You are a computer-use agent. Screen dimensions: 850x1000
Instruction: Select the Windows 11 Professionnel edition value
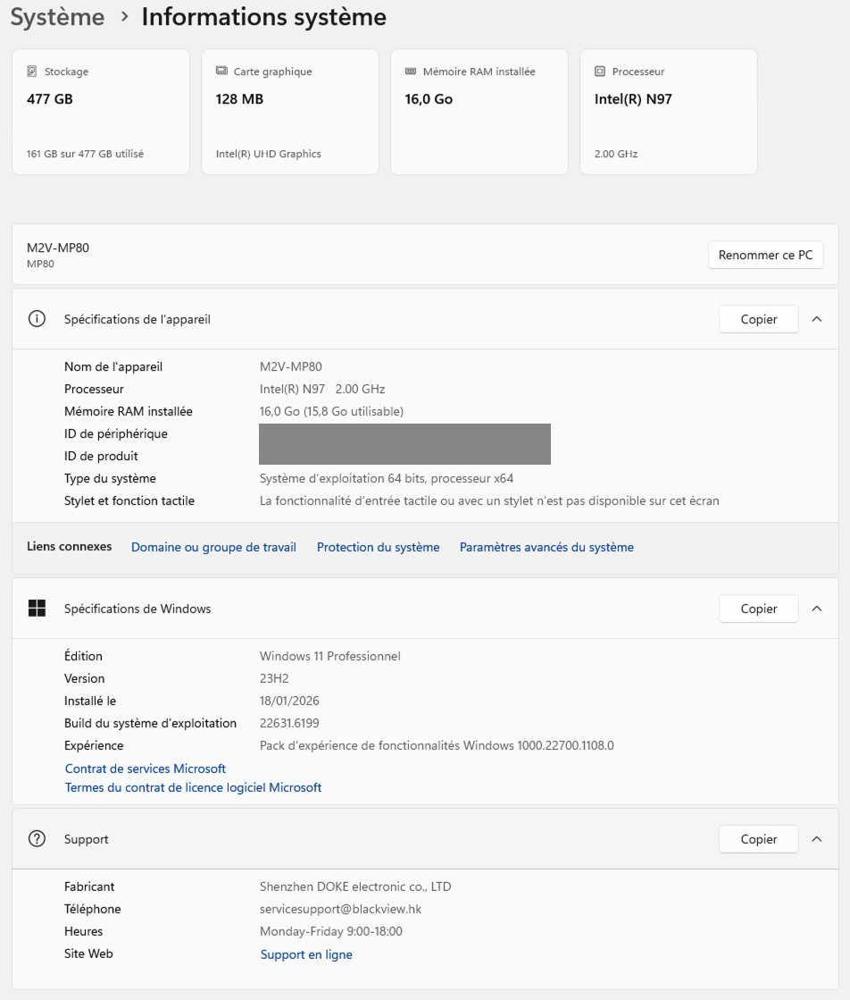[x=330, y=656]
